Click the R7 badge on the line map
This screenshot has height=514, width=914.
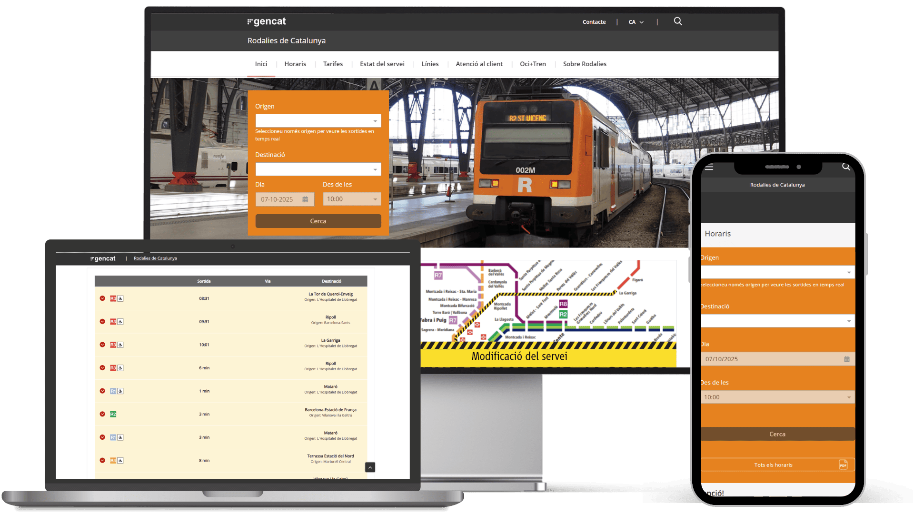(438, 274)
